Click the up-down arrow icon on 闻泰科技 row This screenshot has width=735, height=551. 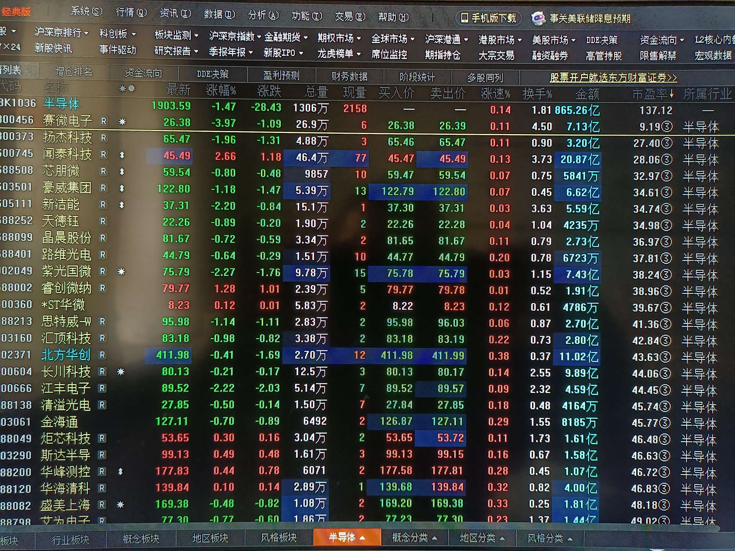[122, 155]
